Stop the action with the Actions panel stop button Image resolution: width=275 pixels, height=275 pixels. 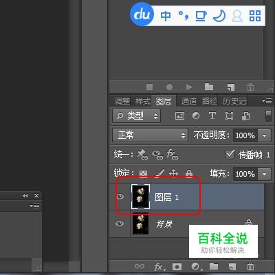(x=149, y=87)
